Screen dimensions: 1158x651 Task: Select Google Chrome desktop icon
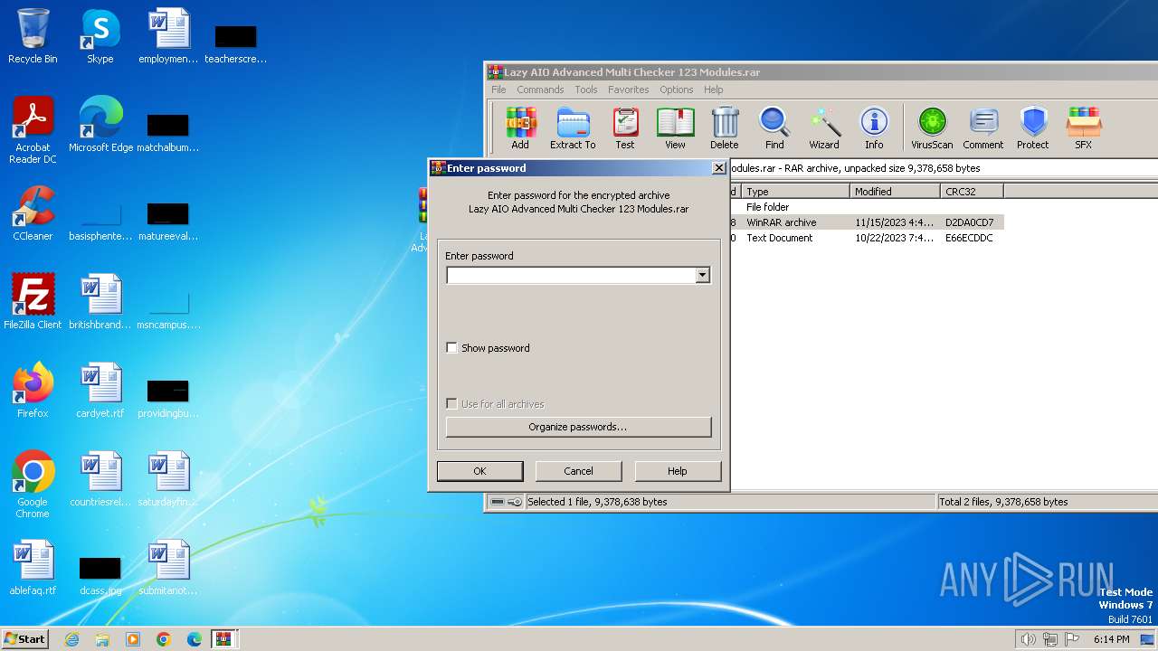coord(33,485)
